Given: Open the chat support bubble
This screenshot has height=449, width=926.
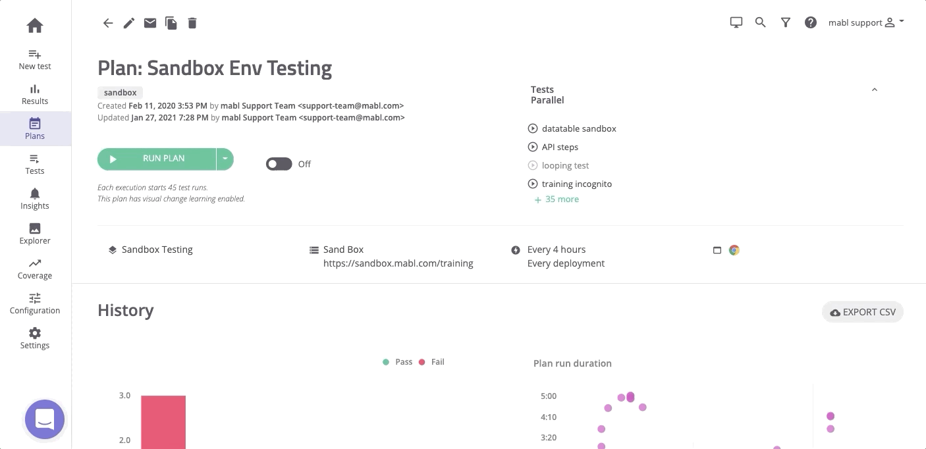Looking at the screenshot, I should pyautogui.click(x=45, y=419).
